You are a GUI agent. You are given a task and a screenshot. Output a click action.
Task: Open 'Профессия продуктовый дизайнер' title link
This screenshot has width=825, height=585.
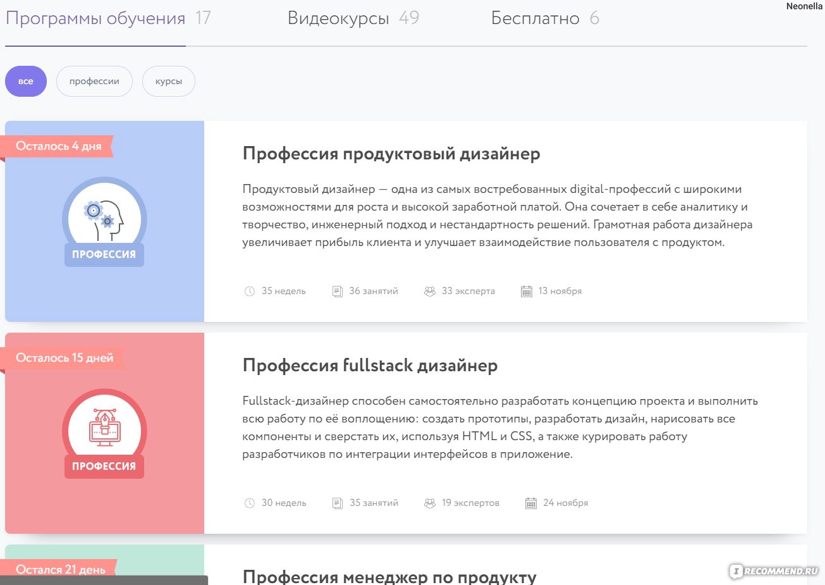point(391,154)
